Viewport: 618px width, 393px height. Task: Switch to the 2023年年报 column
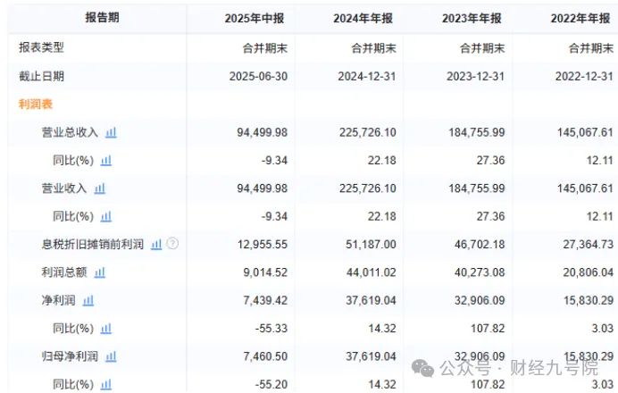[x=473, y=18]
